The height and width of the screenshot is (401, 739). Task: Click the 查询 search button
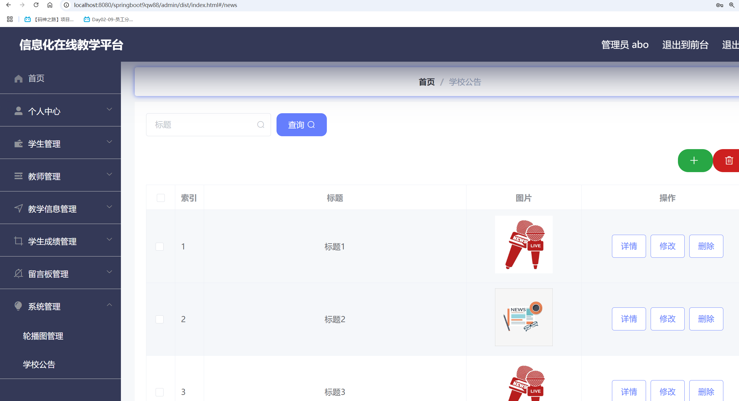click(301, 125)
